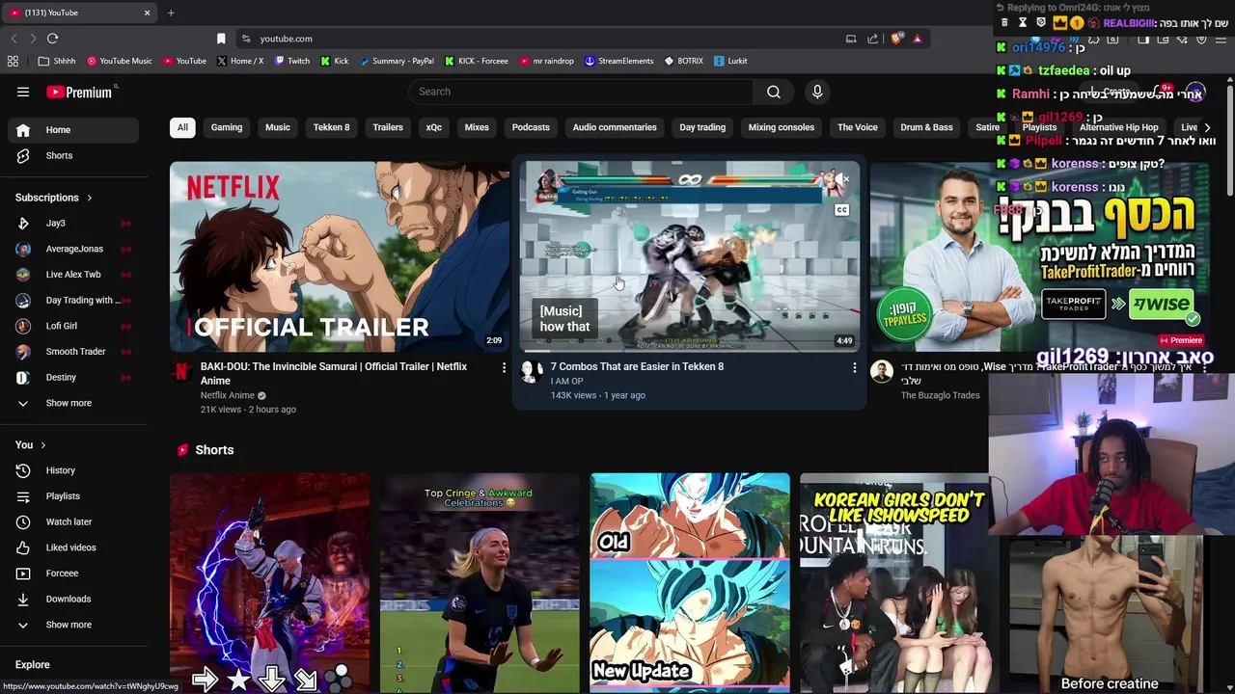Open new browser tab with plus

pos(171,13)
